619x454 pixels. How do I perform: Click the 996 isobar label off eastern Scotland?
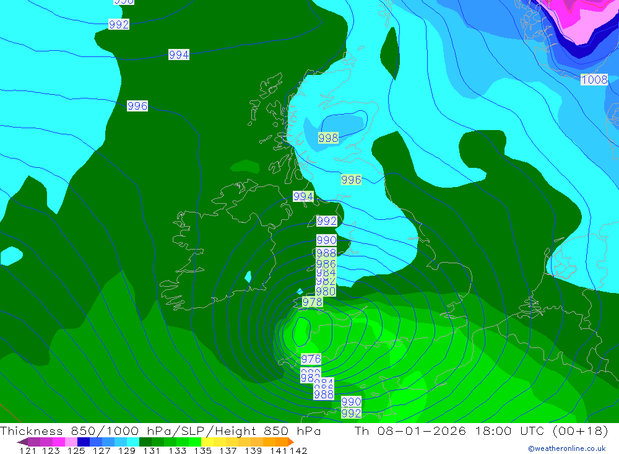[x=351, y=180]
